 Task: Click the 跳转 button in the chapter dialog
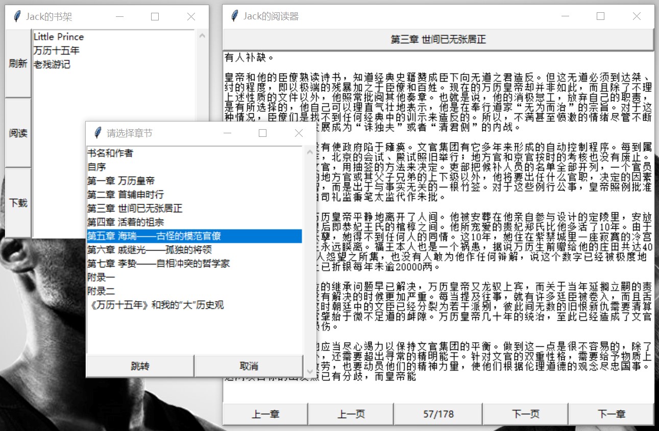click(140, 366)
